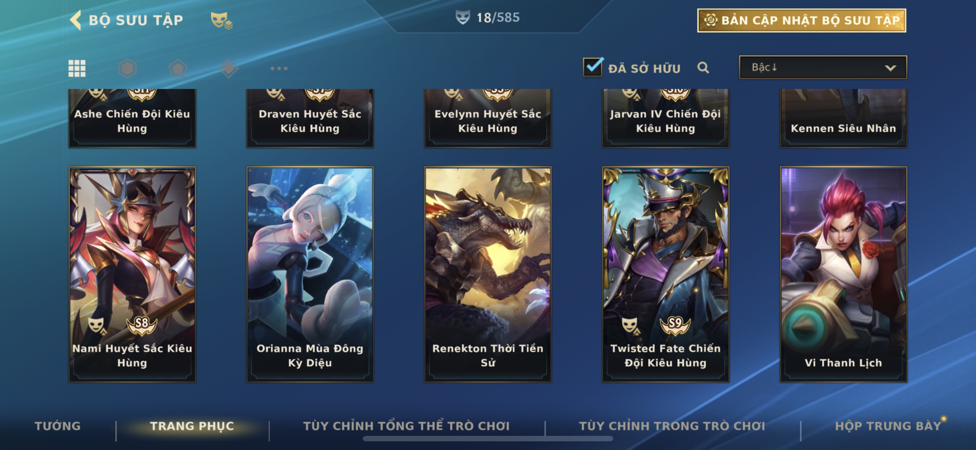Open the Tùy Chỉnh Tổng Thể Trò Chơi tab
The width and height of the screenshot is (976, 450).
406,426
